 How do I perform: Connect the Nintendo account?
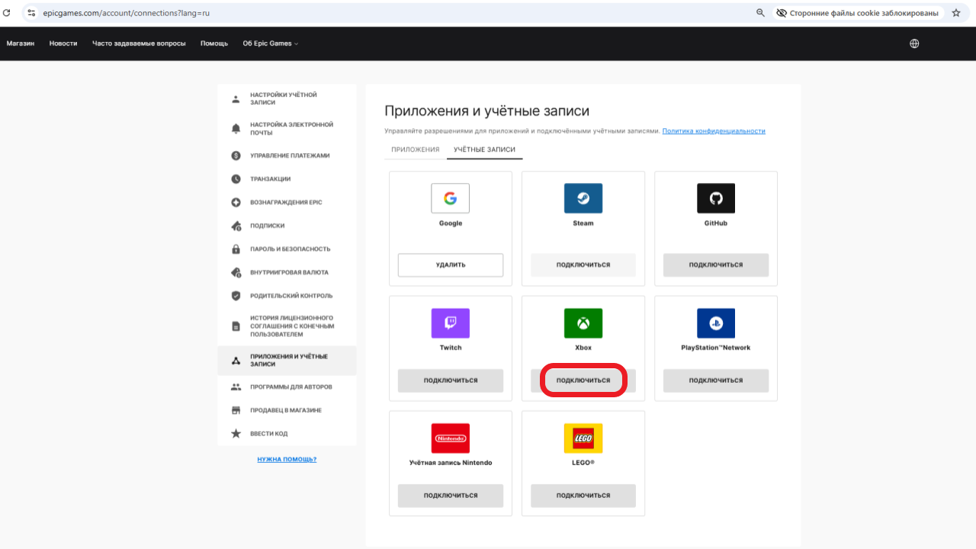click(451, 496)
